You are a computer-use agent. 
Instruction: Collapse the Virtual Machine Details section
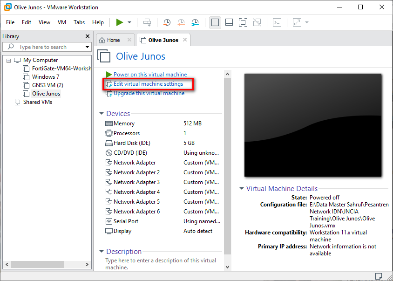[x=241, y=189]
